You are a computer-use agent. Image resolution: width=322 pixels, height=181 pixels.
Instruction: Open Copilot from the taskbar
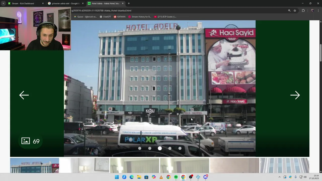point(154,177)
